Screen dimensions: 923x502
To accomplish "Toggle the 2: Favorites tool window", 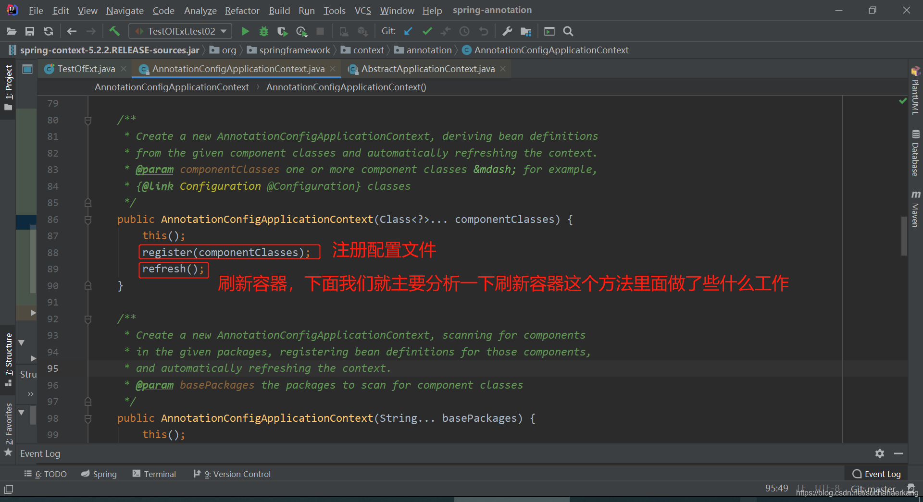I will click(9, 429).
